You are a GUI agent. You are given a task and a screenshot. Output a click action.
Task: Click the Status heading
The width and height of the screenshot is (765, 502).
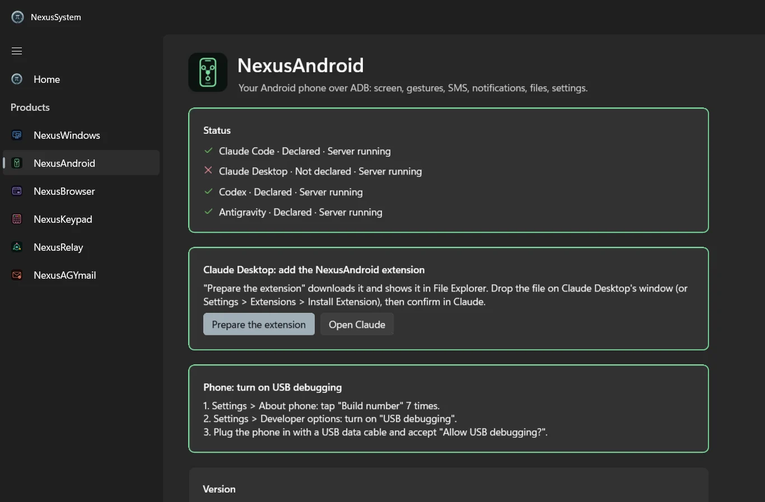(x=217, y=130)
